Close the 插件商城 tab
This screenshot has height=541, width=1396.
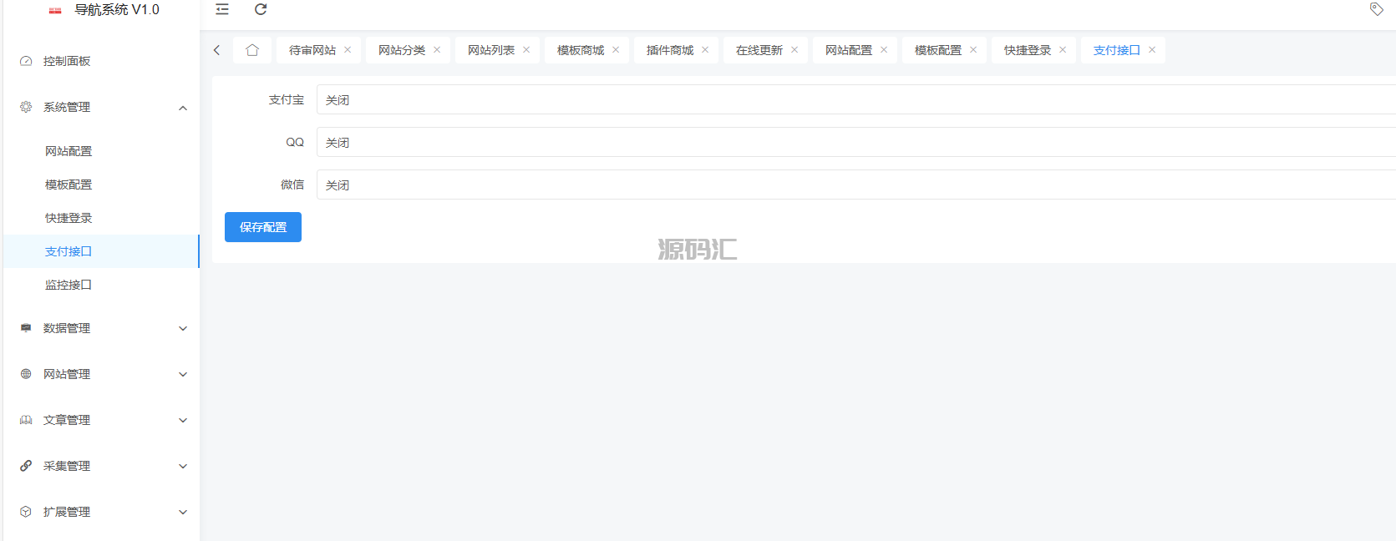[705, 50]
